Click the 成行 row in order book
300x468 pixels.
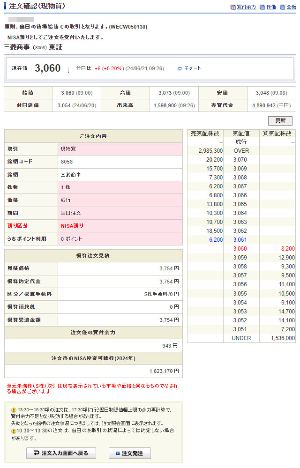pos(241,142)
